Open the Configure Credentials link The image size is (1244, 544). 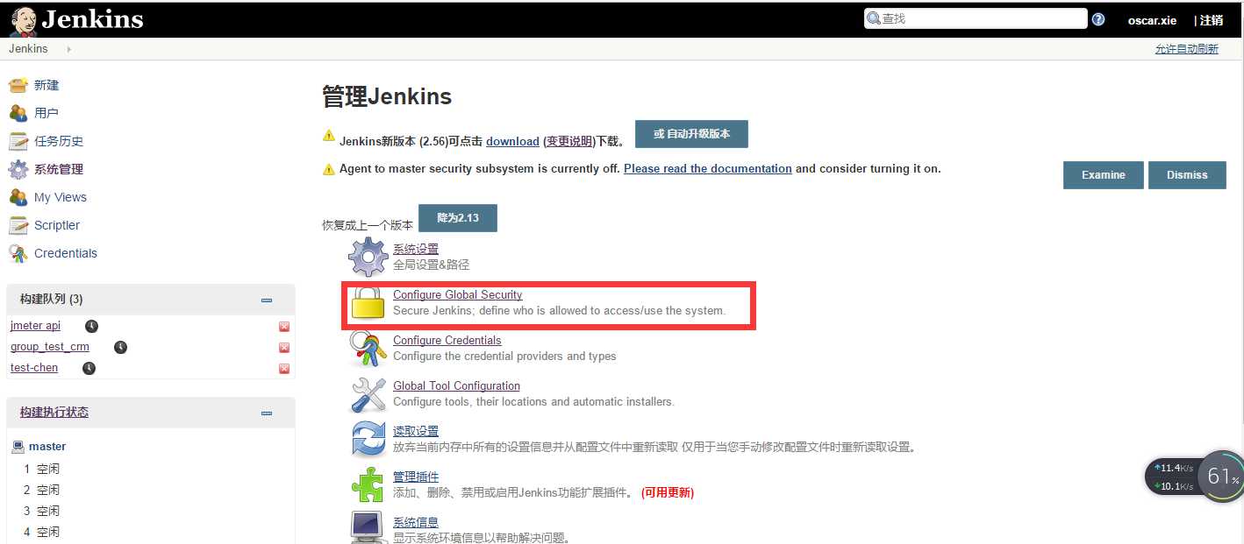pyautogui.click(x=447, y=340)
